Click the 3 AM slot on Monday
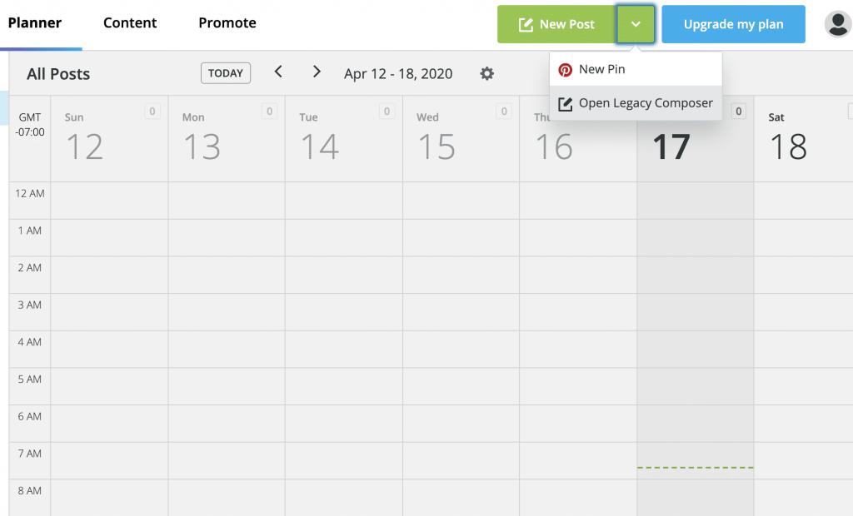853x516 pixels. click(x=227, y=312)
